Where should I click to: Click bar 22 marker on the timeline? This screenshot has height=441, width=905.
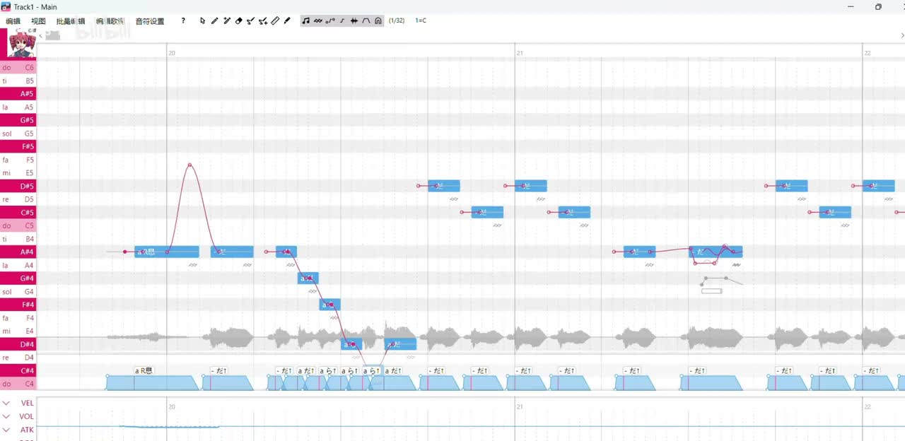pyautogui.click(x=867, y=52)
